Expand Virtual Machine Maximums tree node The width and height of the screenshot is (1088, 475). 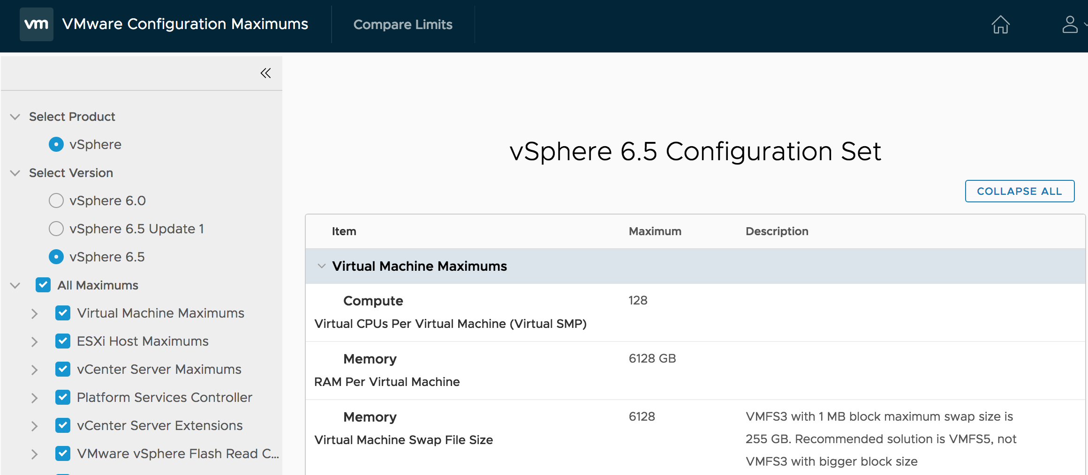click(34, 313)
